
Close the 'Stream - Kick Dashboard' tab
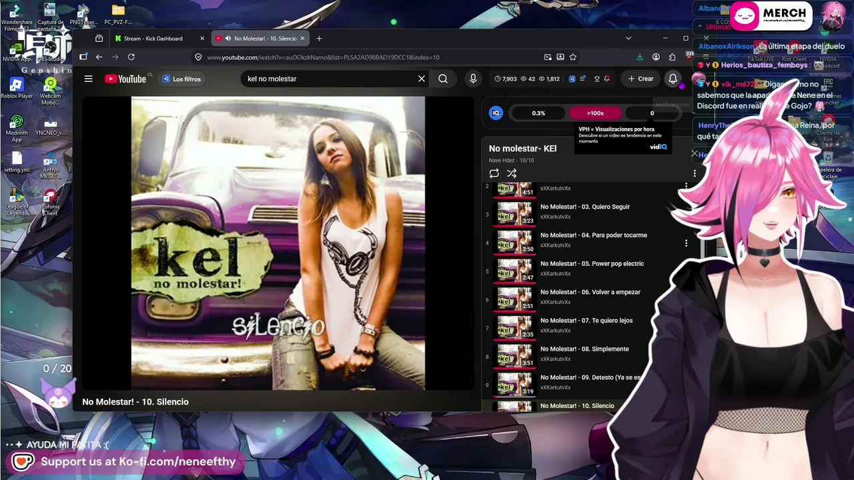(201, 39)
